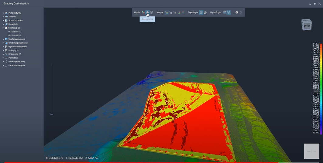Open visualization settings gear in the toolbar

tap(237, 12)
